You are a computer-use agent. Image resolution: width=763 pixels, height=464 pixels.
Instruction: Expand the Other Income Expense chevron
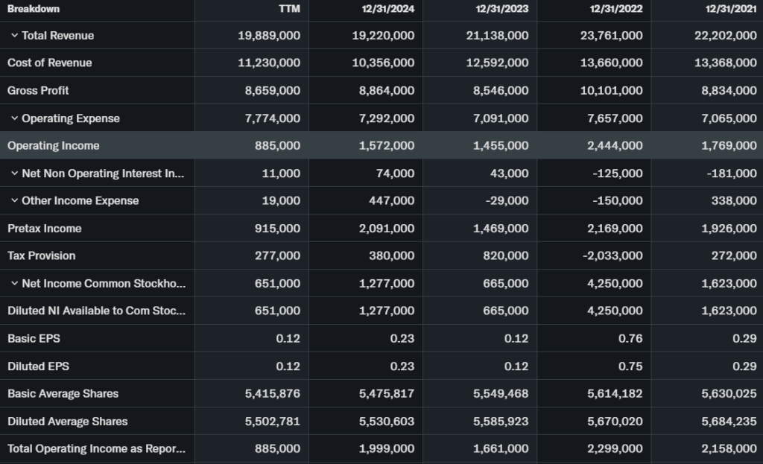14,201
